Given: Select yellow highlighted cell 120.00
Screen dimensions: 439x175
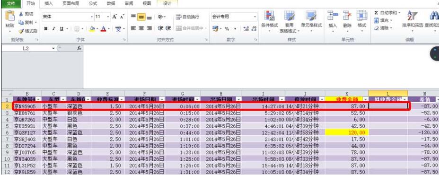Looking at the screenshot, I should tap(347, 133).
